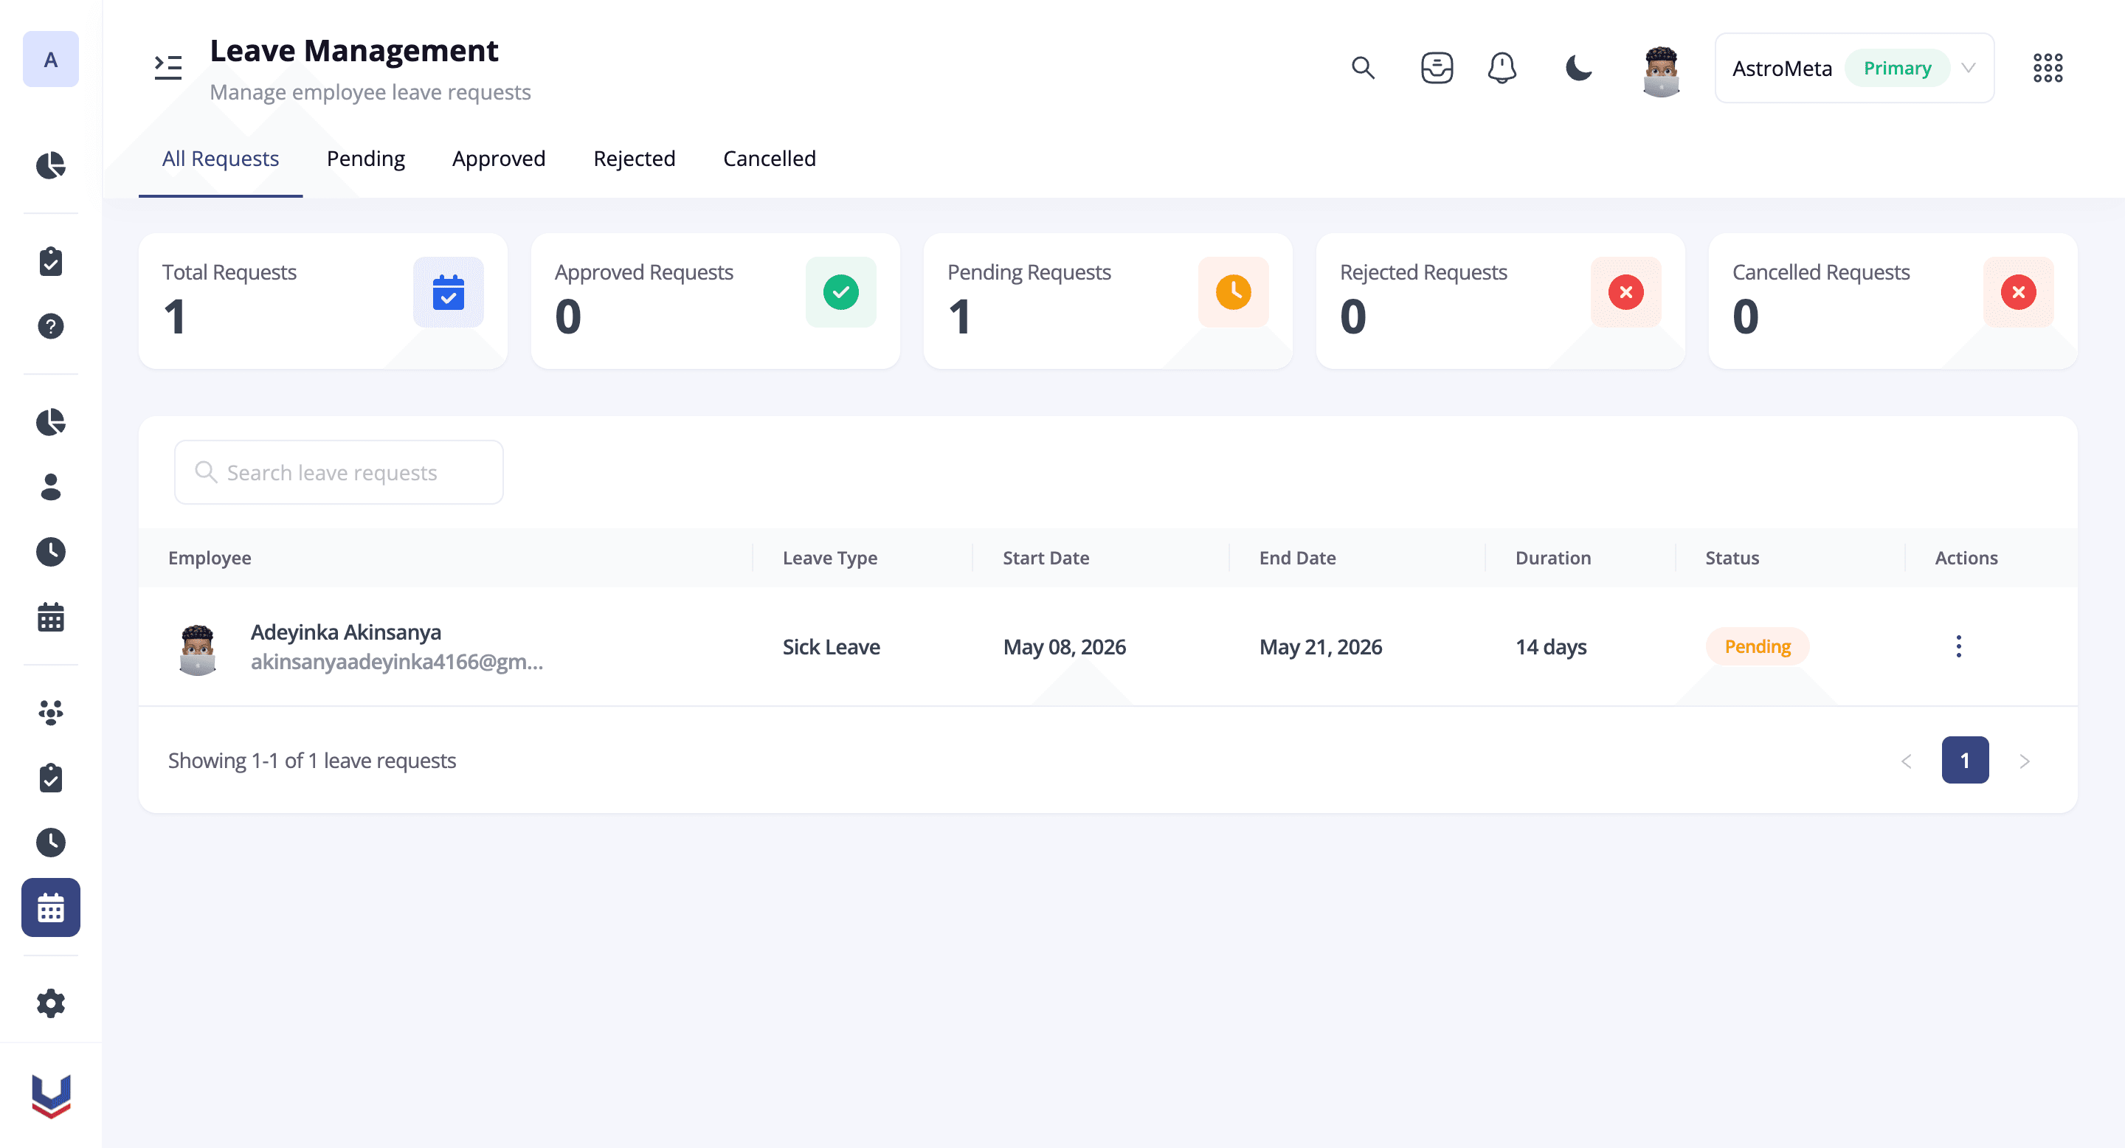Screen dimensions: 2125x1148
Task: Click the 14 days duration cell
Action: tap(1551, 647)
